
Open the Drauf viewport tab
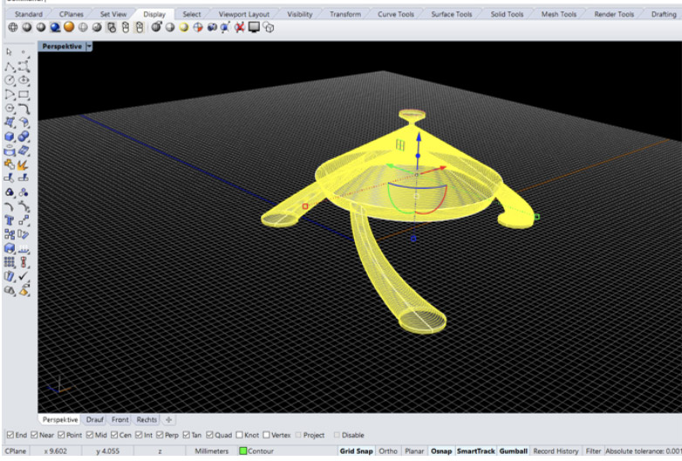coord(95,420)
